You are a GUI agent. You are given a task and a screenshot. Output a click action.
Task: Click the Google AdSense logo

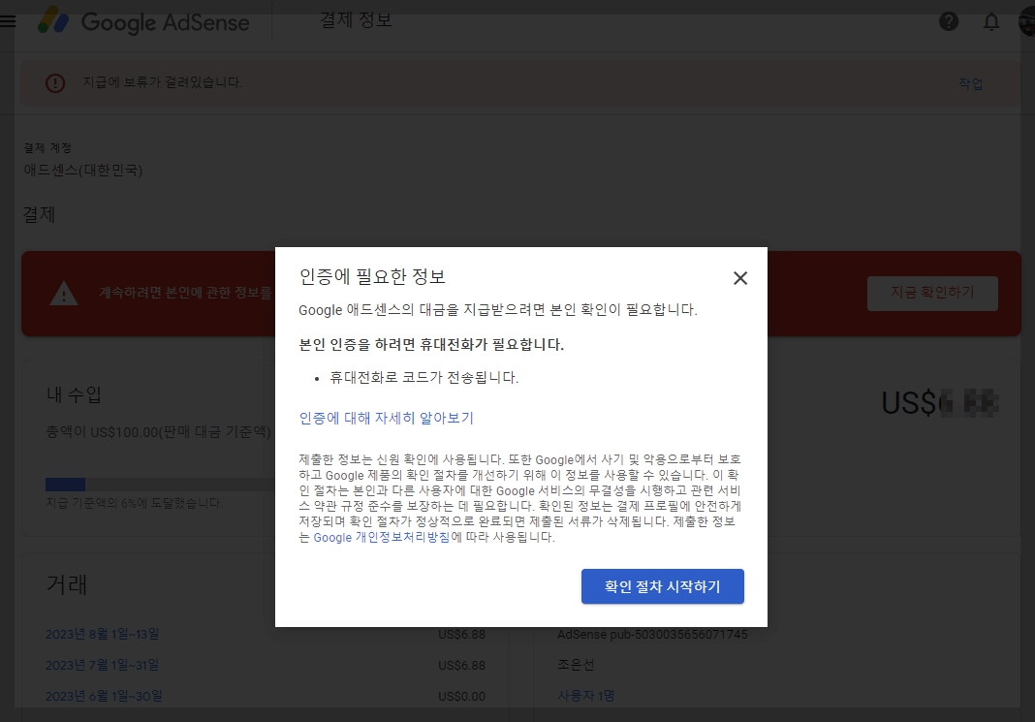coord(143,21)
